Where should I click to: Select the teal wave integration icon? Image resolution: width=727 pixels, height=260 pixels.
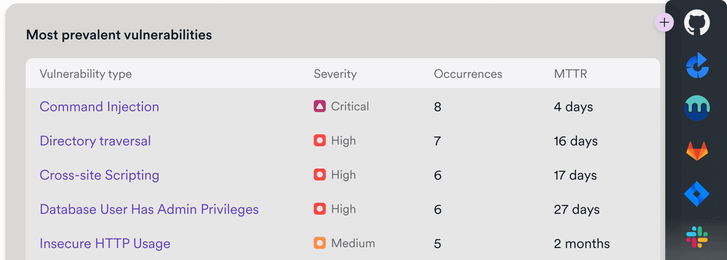coord(697,108)
